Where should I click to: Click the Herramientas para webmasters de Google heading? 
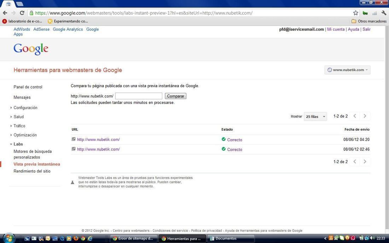[x=68, y=70]
